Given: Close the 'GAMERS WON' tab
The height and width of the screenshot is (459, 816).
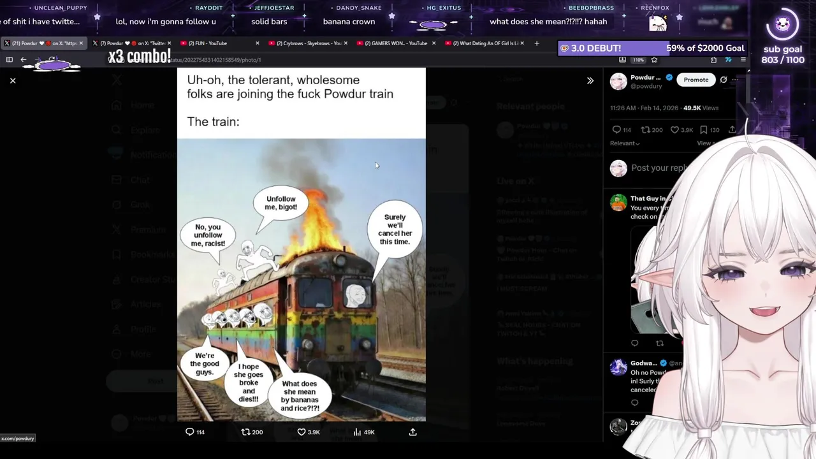Looking at the screenshot, I should [x=434, y=43].
